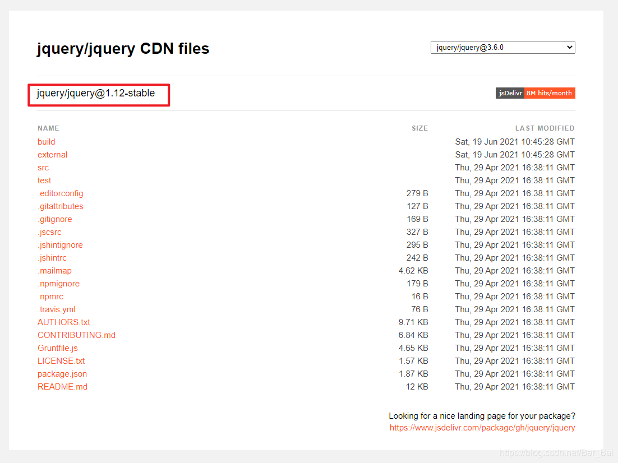This screenshot has height=463, width=618.
Task: Click the jsDelivr 8M hits/month badge
Action: (x=535, y=93)
